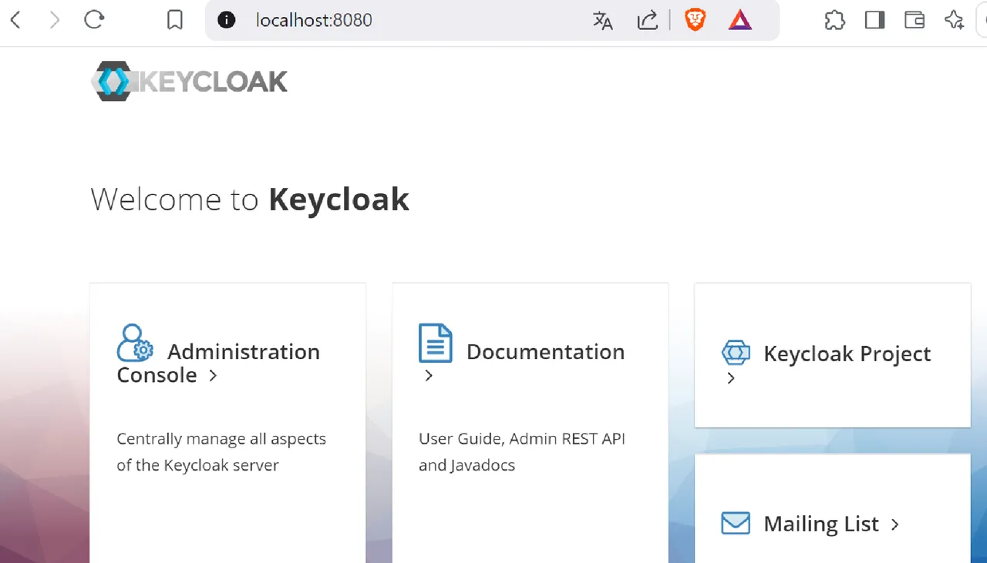Go back with the browser back arrow
Image resolution: width=987 pixels, height=563 pixels.
pyautogui.click(x=15, y=20)
